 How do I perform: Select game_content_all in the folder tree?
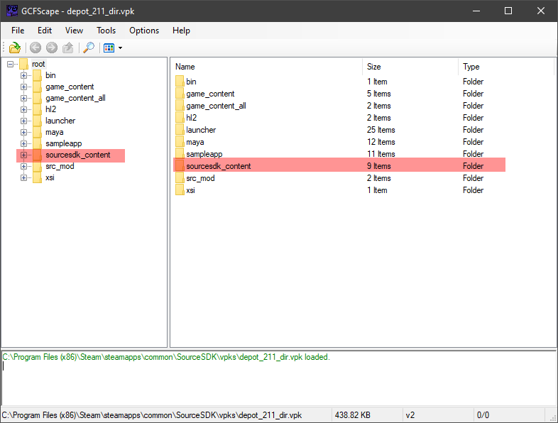click(75, 98)
